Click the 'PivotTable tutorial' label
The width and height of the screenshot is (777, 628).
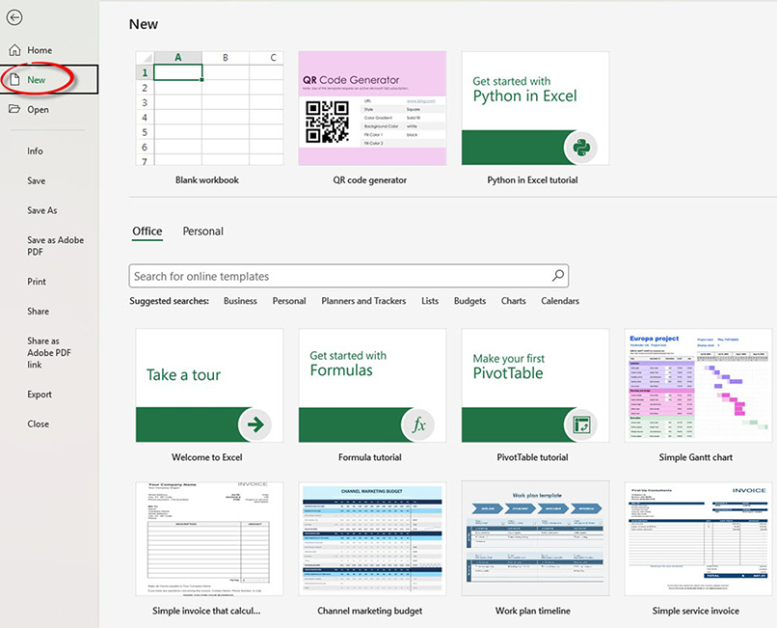coord(532,457)
